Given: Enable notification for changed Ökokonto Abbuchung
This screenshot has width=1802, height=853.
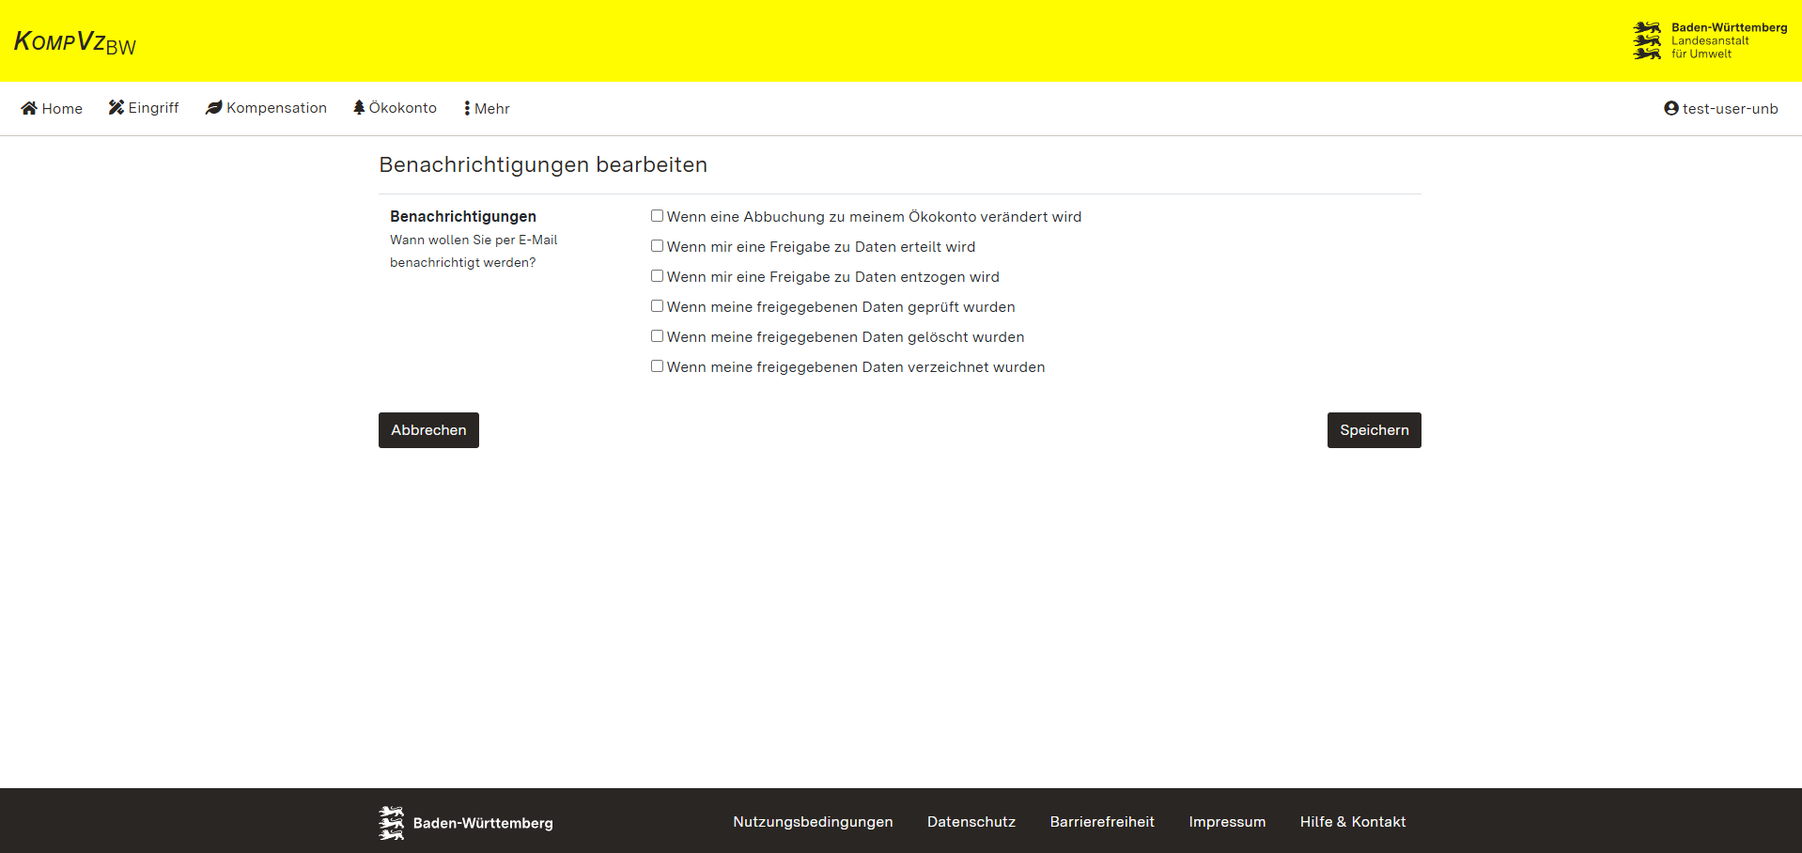Looking at the screenshot, I should tap(658, 216).
